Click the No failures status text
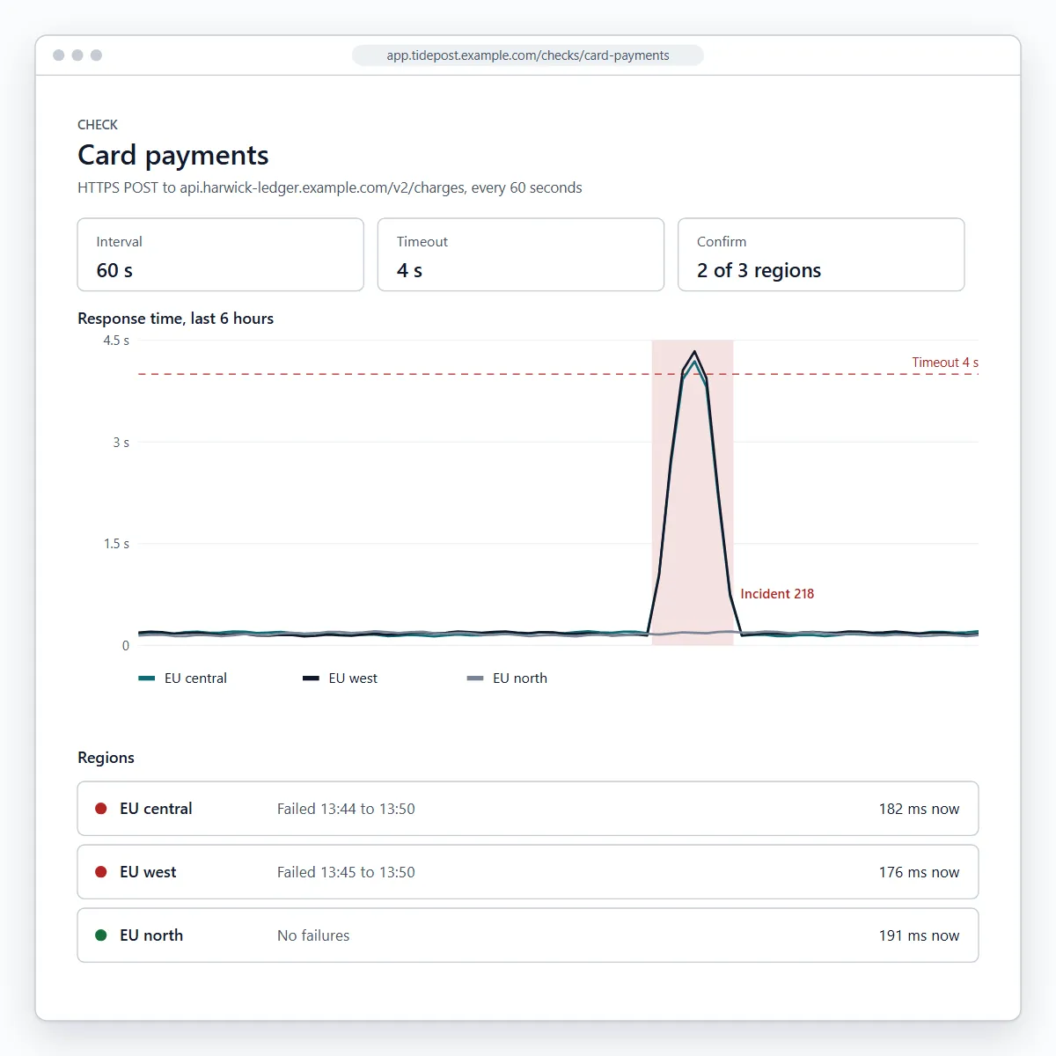Viewport: 1056px width, 1056px height. click(x=313, y=935)
